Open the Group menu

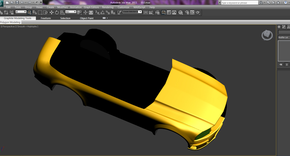(x=29, y=7)
